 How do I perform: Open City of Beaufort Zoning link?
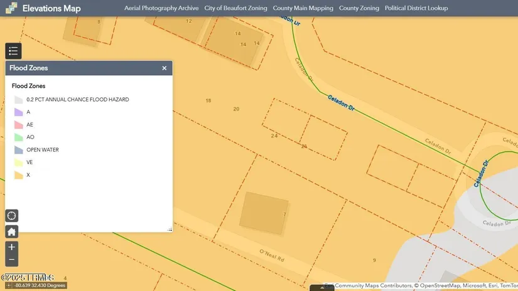pyautogui.click(x=235, y=8)
